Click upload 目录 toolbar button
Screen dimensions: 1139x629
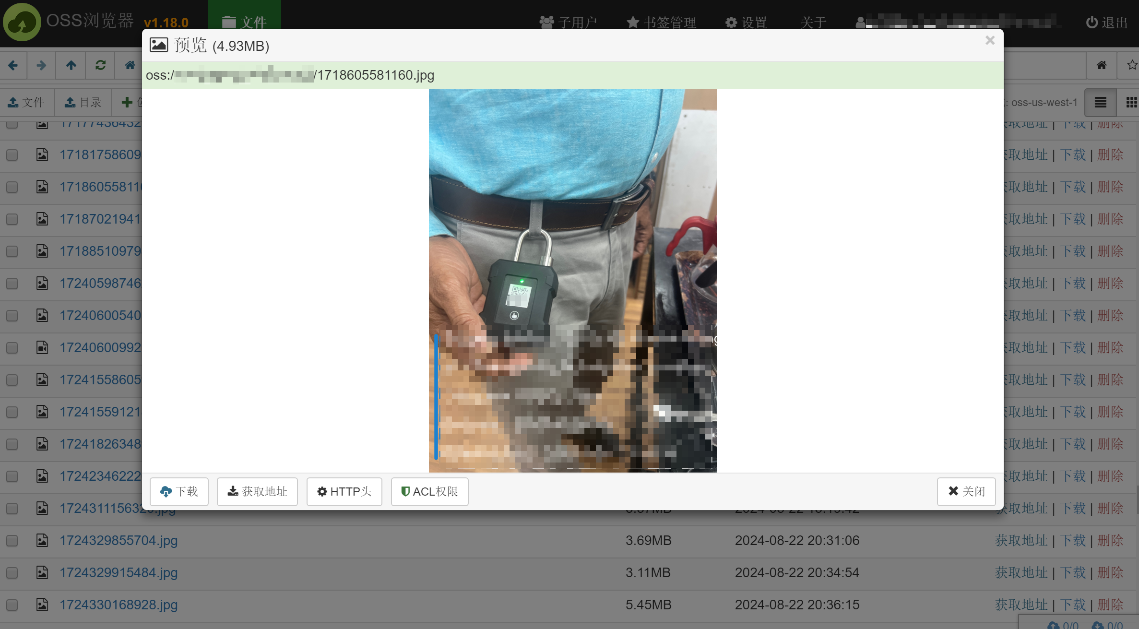pyautogui.click(x=83, y=102)
